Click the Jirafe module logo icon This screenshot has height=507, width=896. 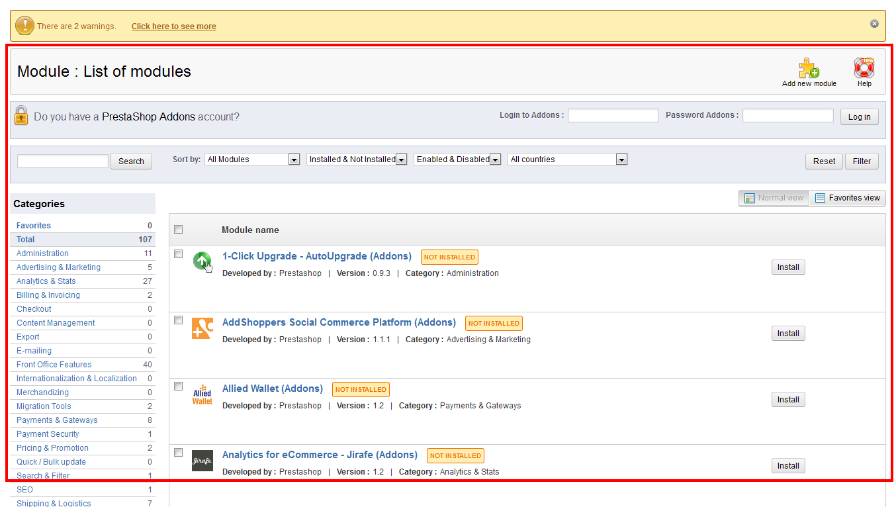coord(202,461)
